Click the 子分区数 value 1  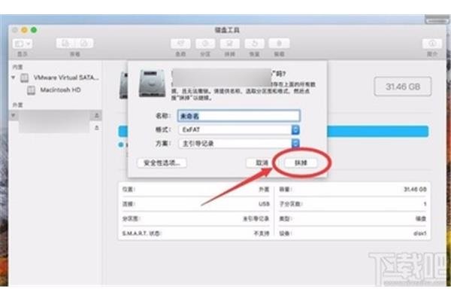point(425,204)
